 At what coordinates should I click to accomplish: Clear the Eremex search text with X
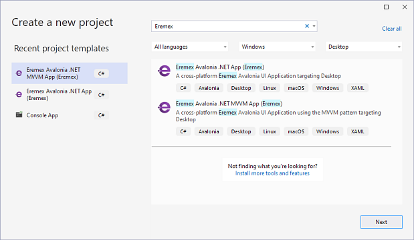pyautogui.click(x=307, y=26)
